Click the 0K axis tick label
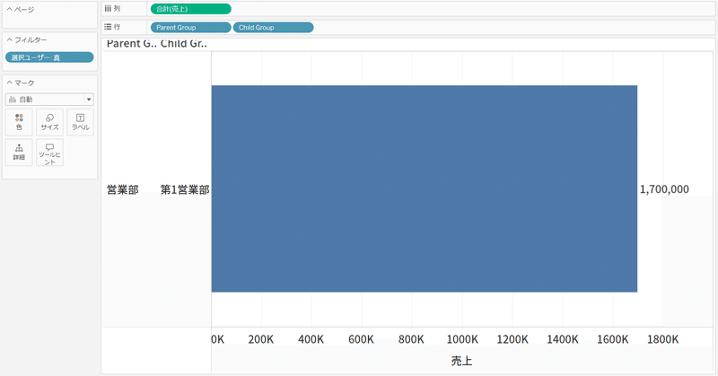This screenshot has width=718, height=376. coord(218,339)
